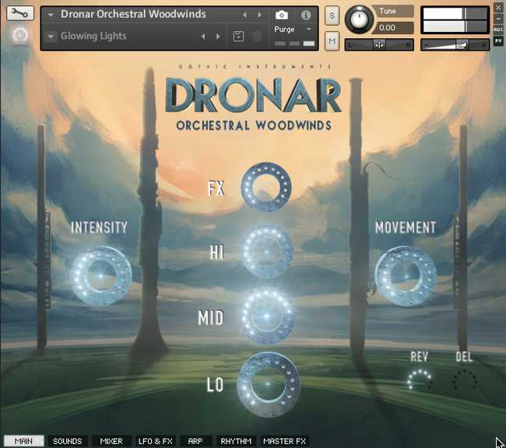
Task: Toggle AUX sends view
Action: (498, 30)
